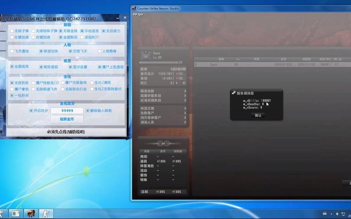351x219 pixels.
Task: Enable the 添加BOT checkbox
Action: (82, 37)
